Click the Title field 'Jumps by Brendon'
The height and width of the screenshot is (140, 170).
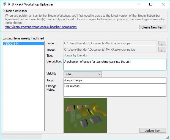(115, 55)
